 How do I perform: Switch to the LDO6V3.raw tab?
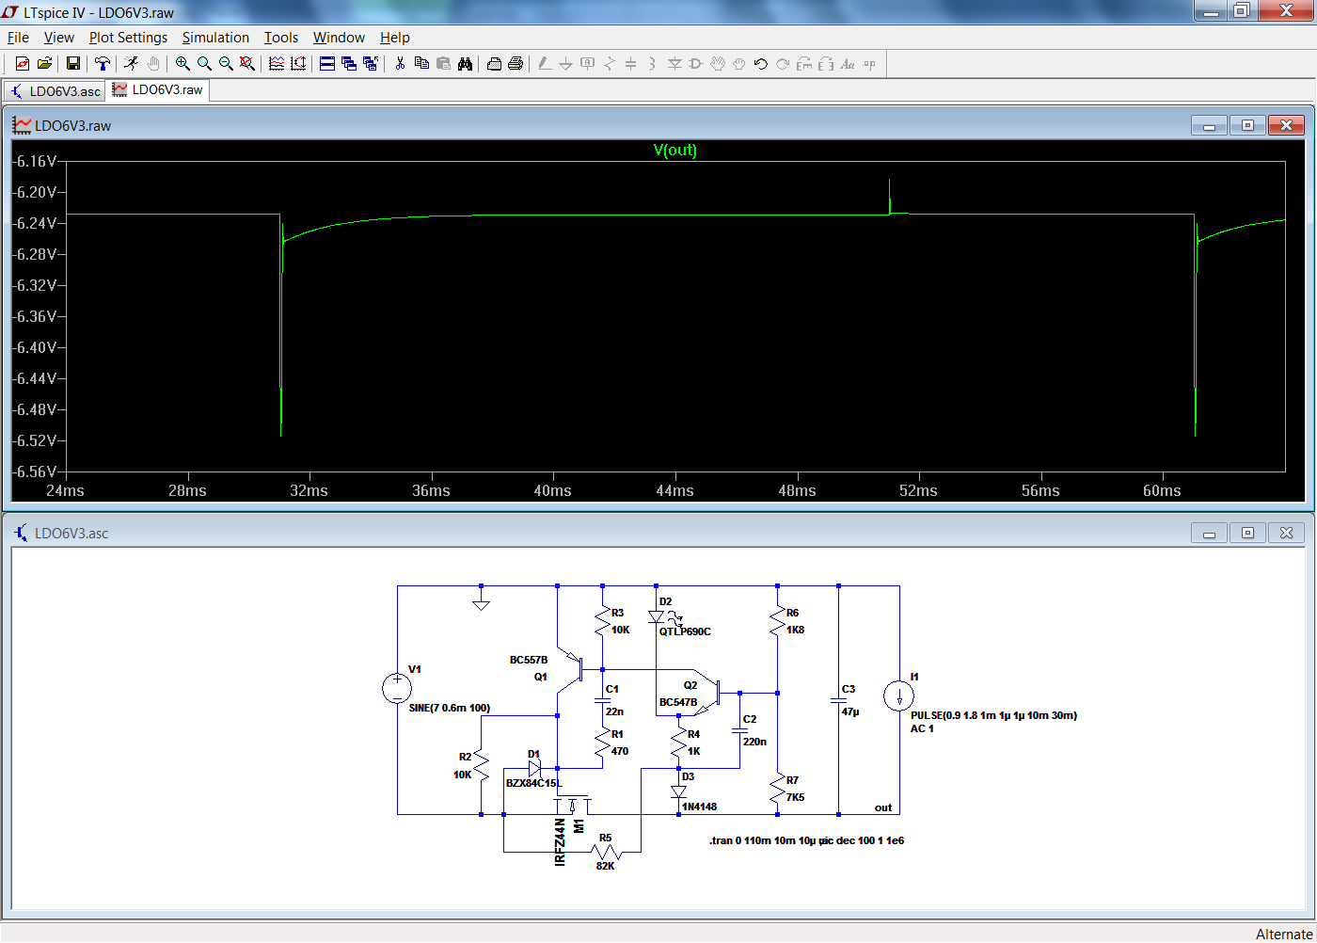[158, 90]
